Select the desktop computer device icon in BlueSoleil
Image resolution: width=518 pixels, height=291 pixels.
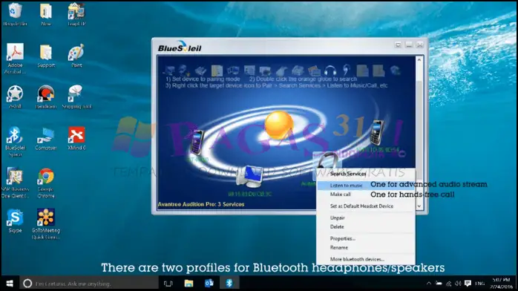(250, 177)
